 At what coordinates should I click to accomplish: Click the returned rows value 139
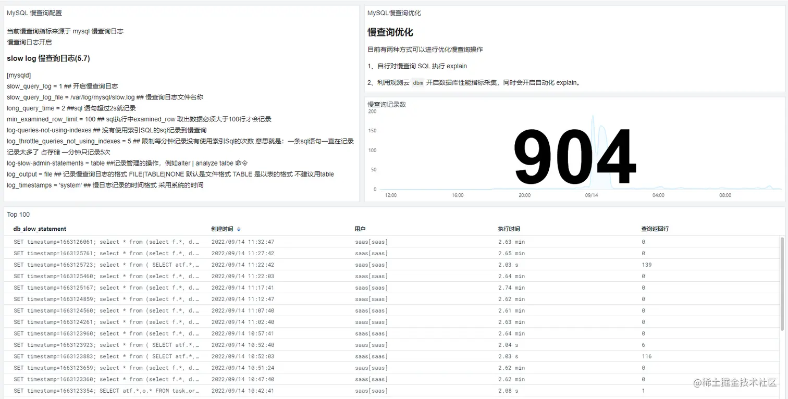(647, 265)
